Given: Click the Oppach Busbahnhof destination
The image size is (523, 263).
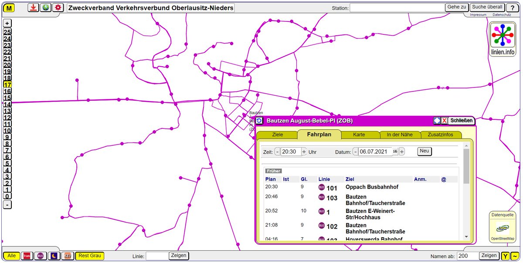Looking at the screenshot, I should 372,187.
